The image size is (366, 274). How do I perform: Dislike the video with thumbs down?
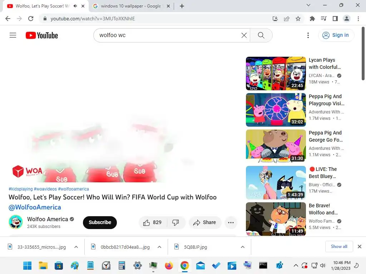[x=176, y=223]
